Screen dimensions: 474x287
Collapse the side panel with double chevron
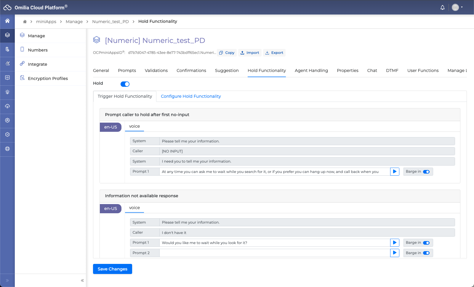pyautogui.click(x=82, y=280)
